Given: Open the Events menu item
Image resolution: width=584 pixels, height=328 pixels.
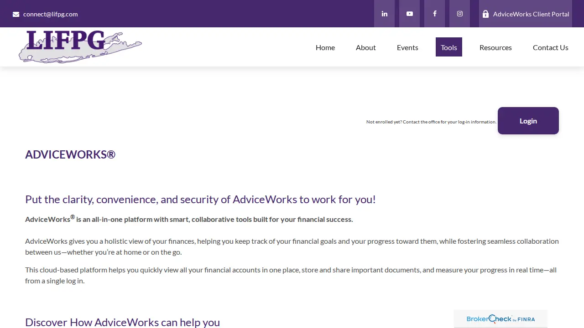Looking at the screenshot, I should point(407,47).
